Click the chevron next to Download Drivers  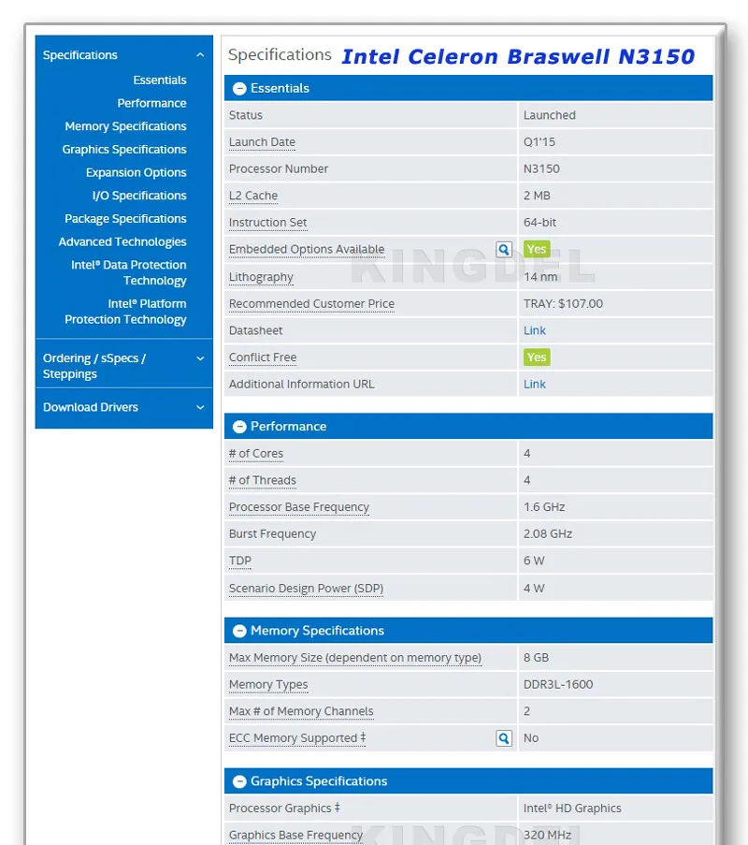click(198, 406)
